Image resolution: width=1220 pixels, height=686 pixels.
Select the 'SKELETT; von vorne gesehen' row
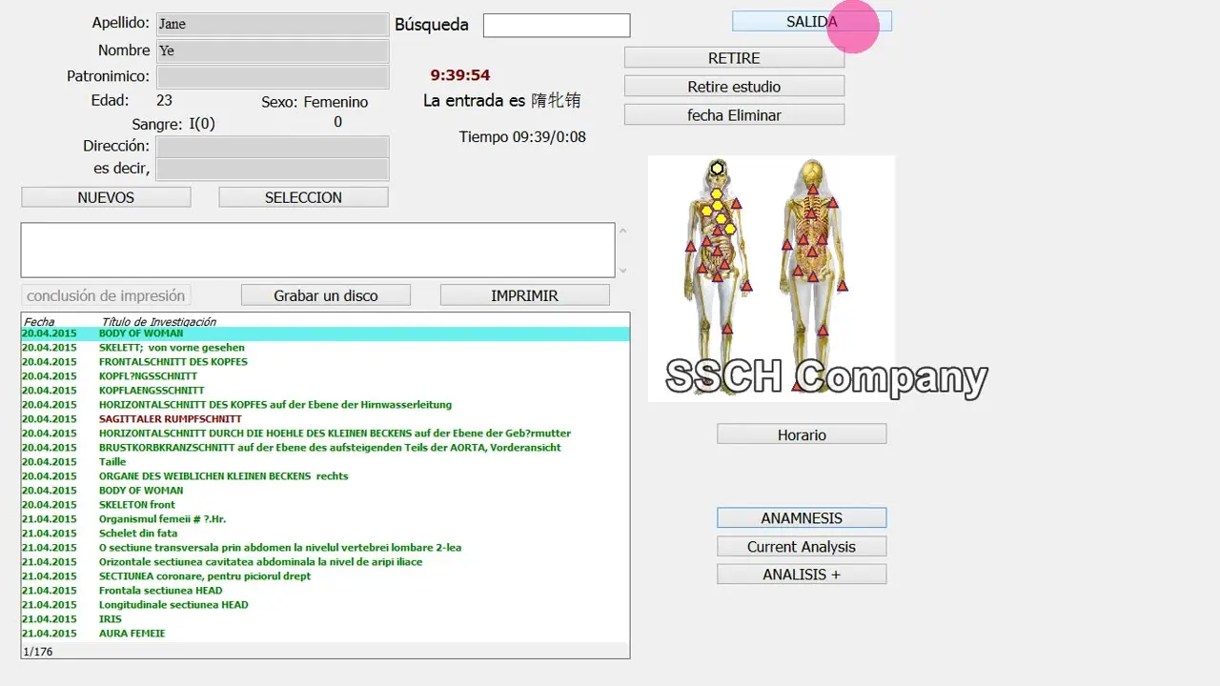pyautogui.click(x=325, y=348)
